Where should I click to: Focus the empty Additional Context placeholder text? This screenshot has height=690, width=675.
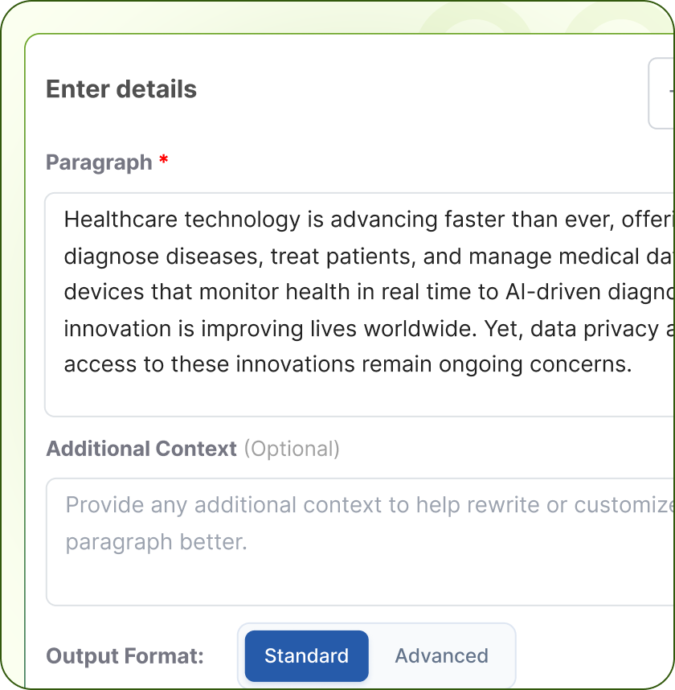pyautogui.click(x=321, y=523)
